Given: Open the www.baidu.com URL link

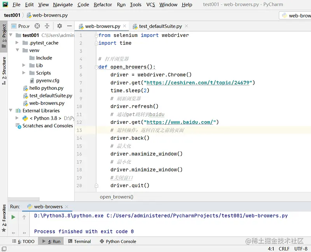Looking at the screenshot, I should tap(180, 122).
